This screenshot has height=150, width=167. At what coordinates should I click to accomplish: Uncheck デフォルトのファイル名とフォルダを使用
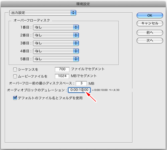tap(15, 98)
